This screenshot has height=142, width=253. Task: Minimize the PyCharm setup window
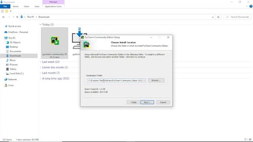[x=151, y=37]
